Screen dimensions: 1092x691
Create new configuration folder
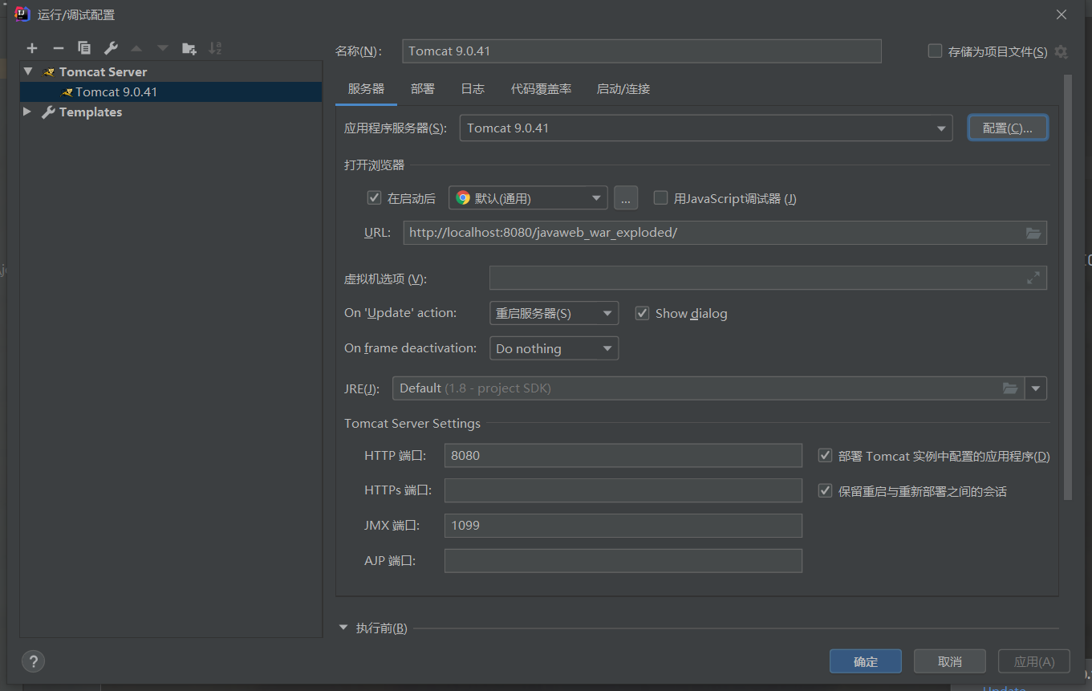coord(189,48)
